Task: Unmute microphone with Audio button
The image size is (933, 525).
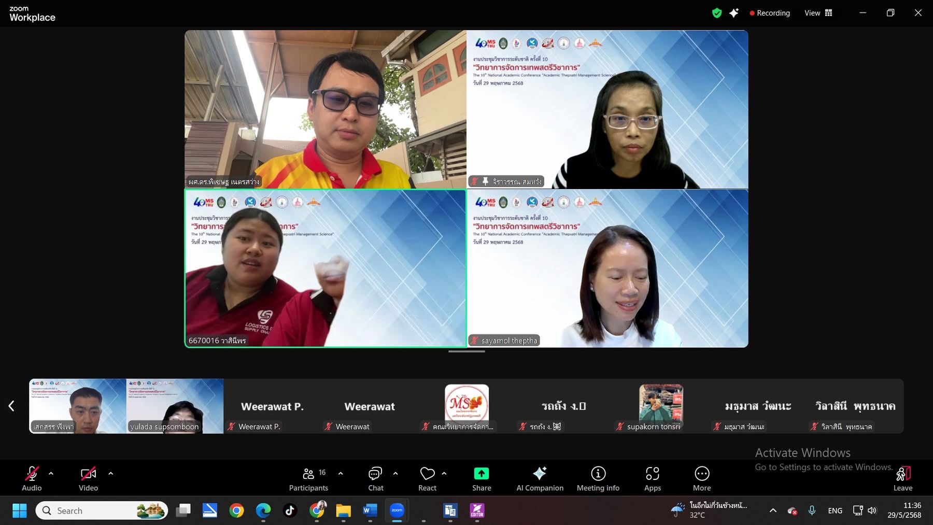Action: [32, 479]
